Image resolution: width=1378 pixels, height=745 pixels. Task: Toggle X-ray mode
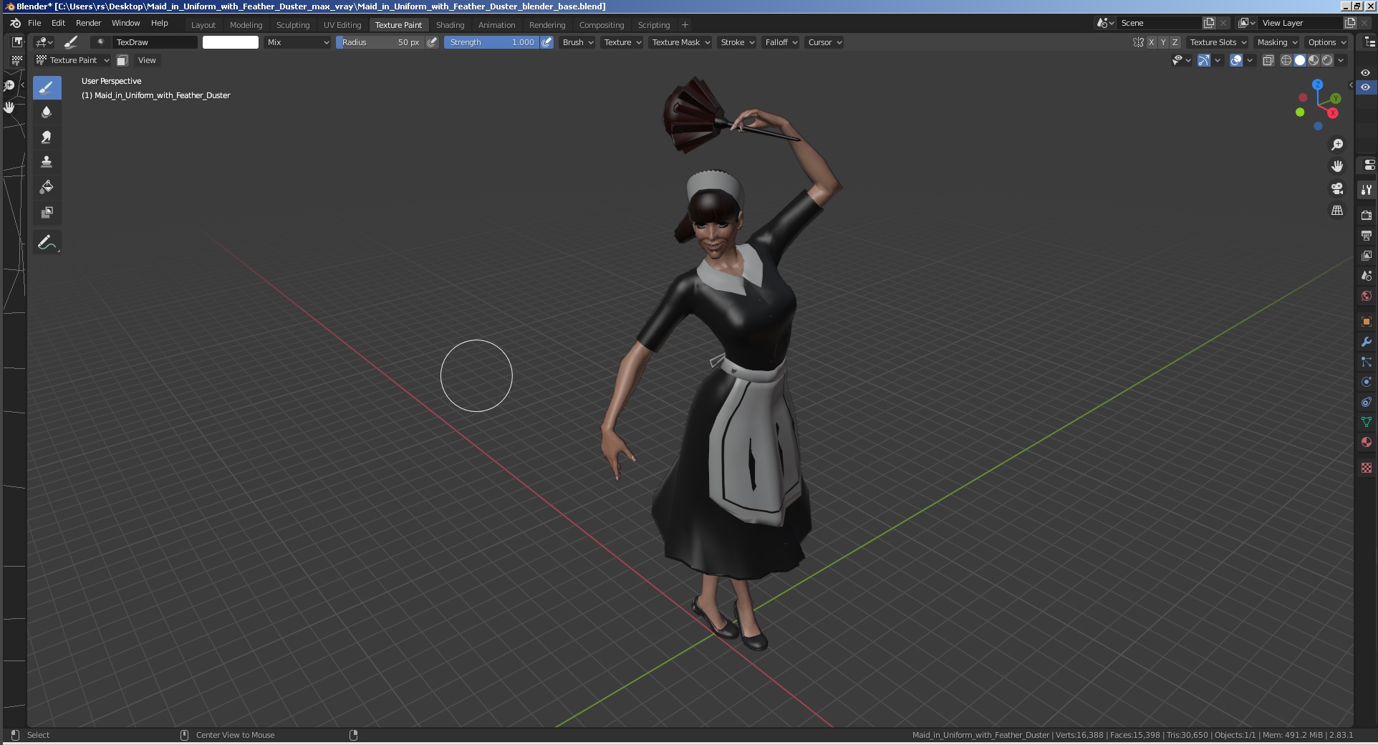1268,60
